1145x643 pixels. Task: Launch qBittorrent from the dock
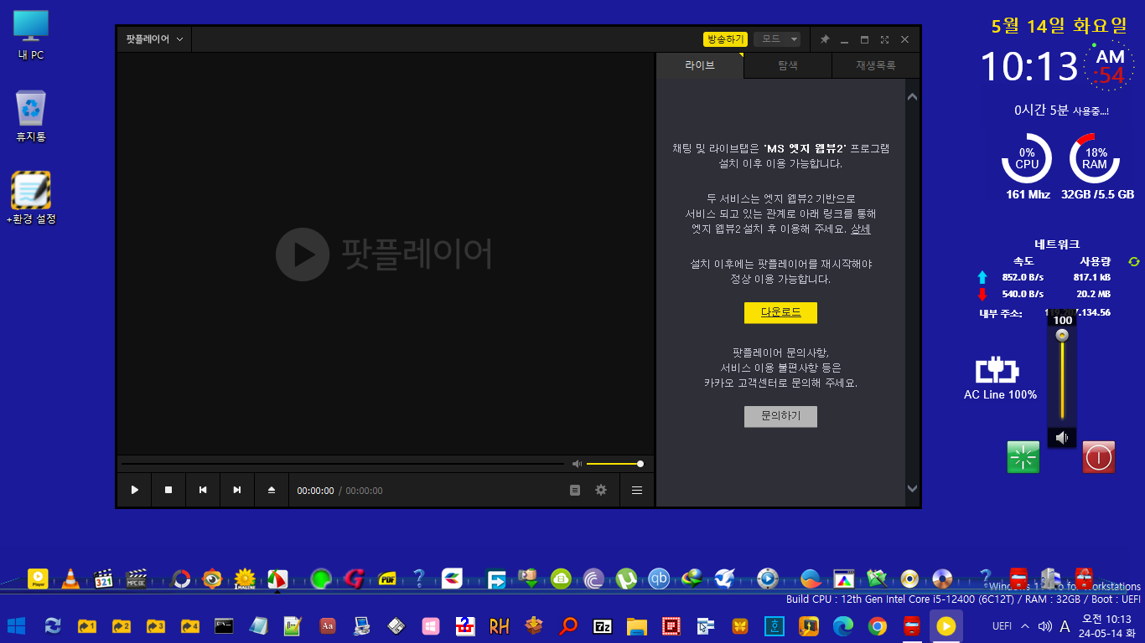pos(659,579)
